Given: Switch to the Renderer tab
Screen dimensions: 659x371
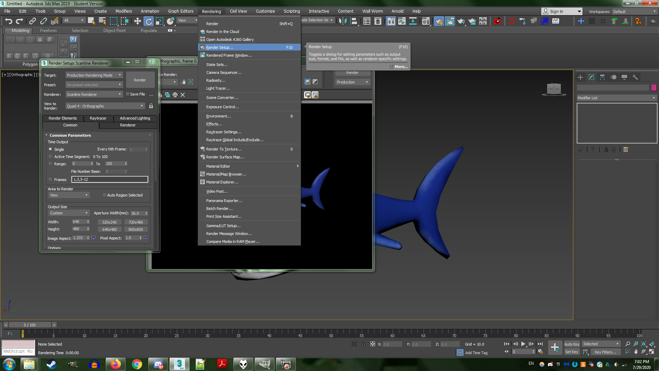Looking at the screenshot, I should click(128, 125).
